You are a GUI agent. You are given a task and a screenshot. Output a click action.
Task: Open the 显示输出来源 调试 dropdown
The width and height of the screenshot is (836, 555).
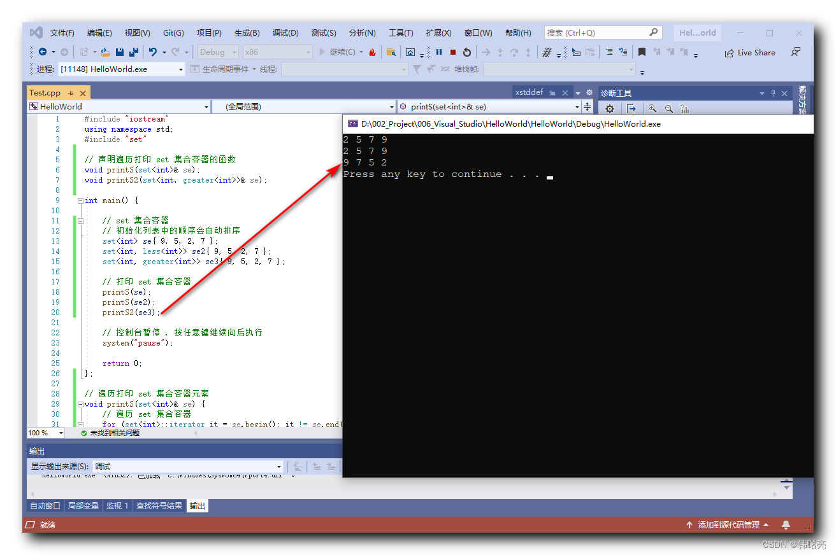(x=188, y=467)
